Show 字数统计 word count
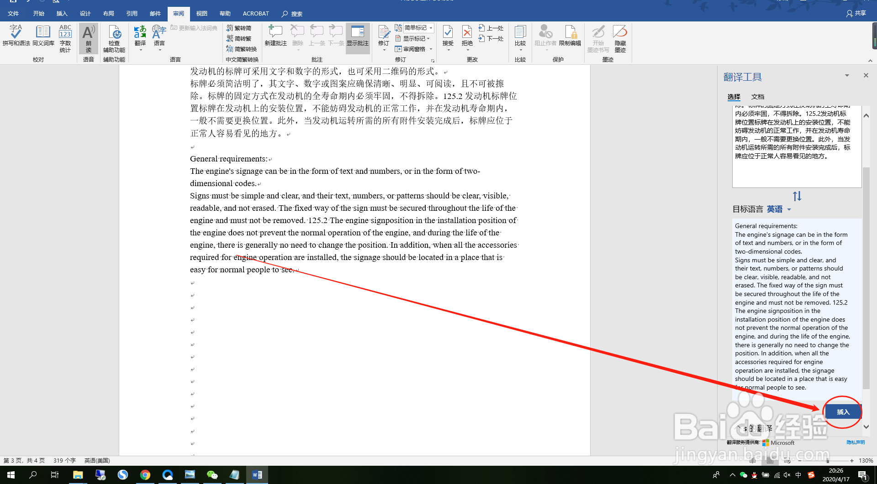877x484 pixels. [x=65, y=38]
